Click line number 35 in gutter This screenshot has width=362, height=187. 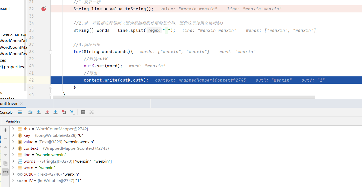click(31, 30)
